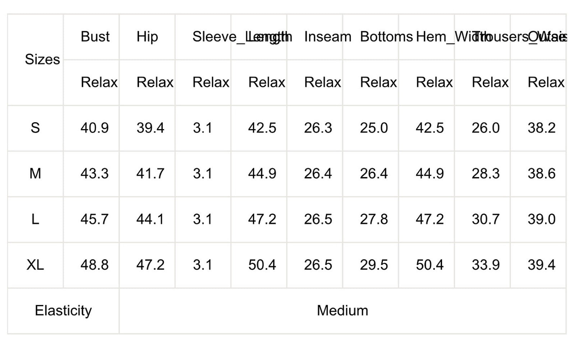Viewport: 575px width, 337px height.
Task: Click the S inseam value 26.3
Action: click(x=318, y=128)
